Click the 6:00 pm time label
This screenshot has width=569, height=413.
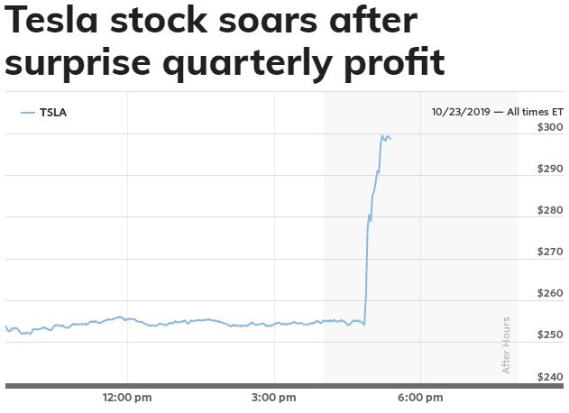point(421,398)
